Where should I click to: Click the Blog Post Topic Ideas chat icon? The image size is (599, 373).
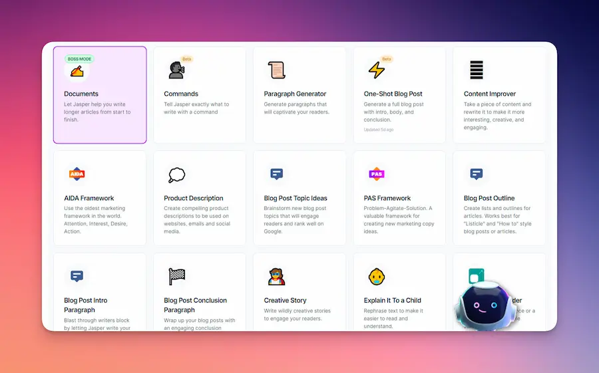[277, 174]
